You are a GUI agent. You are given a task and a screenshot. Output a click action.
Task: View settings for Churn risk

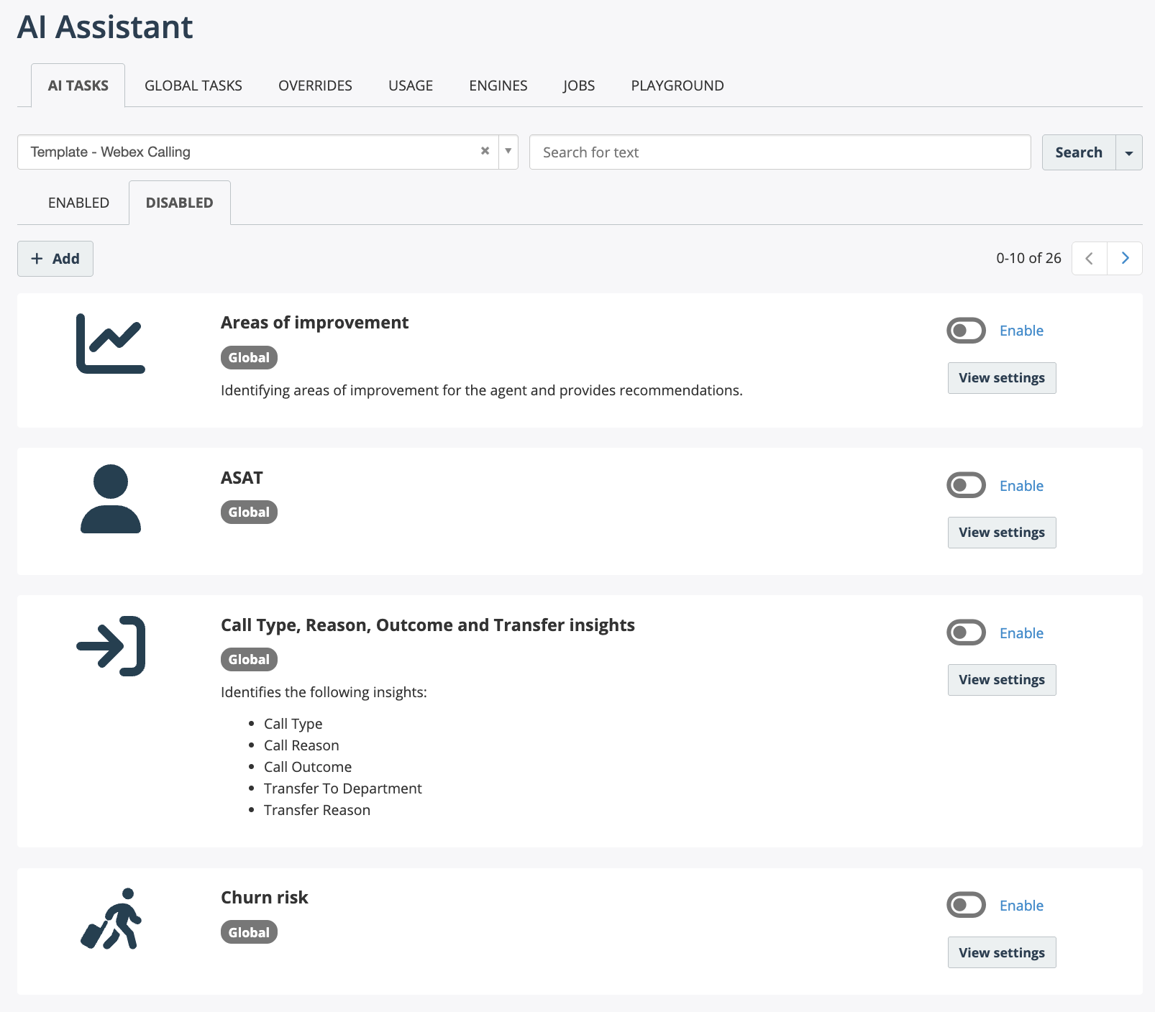tap(1002, 952)
